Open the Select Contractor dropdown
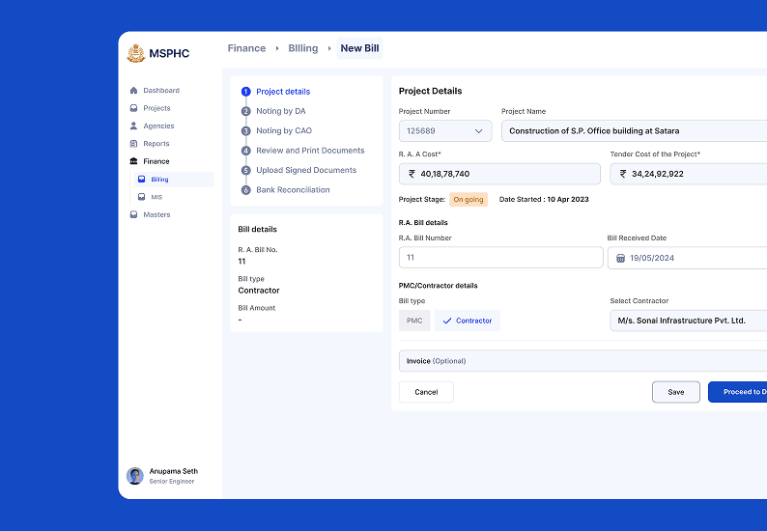 [x=688, y=321]
